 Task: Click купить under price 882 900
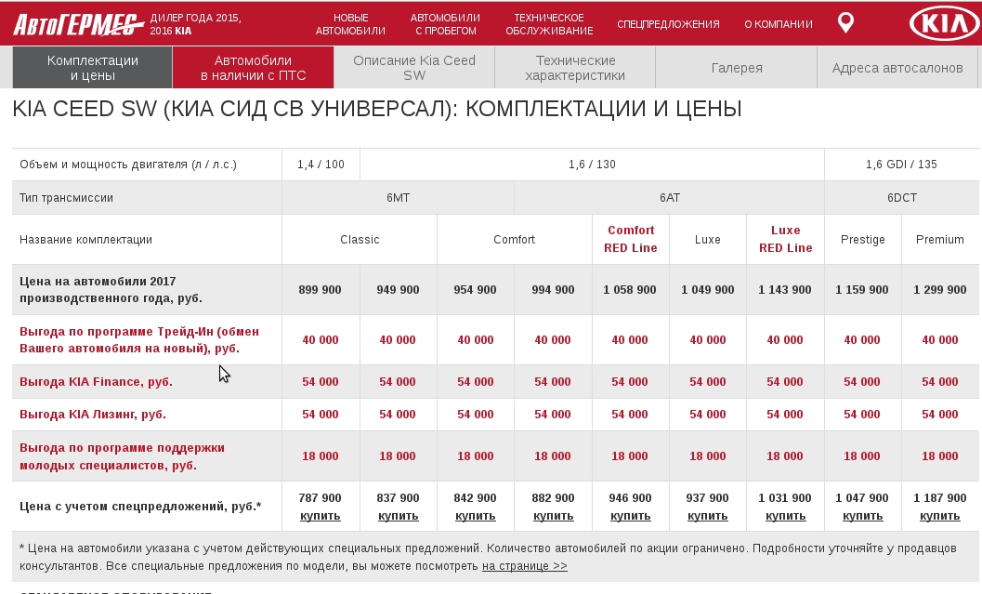click(x=553, y=516)
